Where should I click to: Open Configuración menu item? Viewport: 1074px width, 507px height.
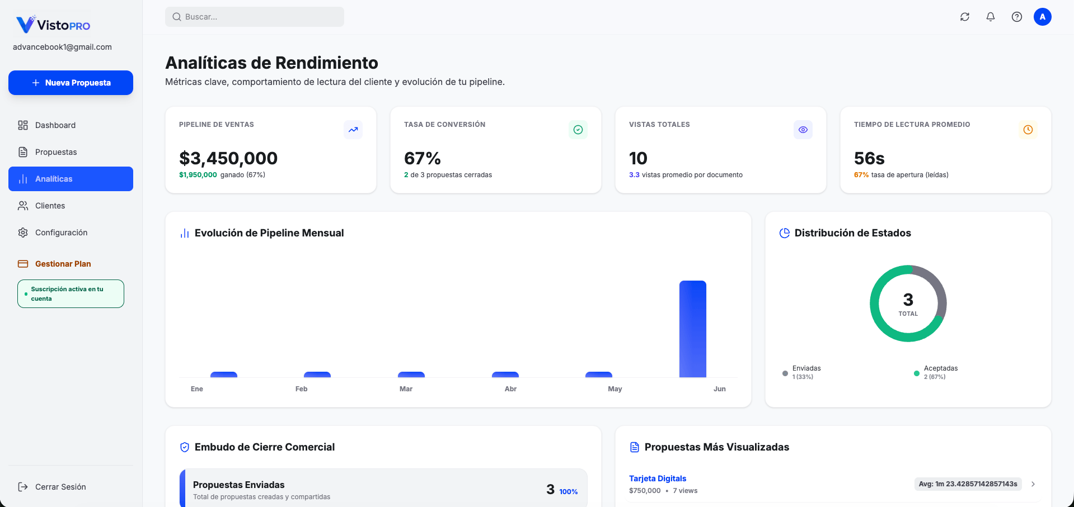click(71, 233)
